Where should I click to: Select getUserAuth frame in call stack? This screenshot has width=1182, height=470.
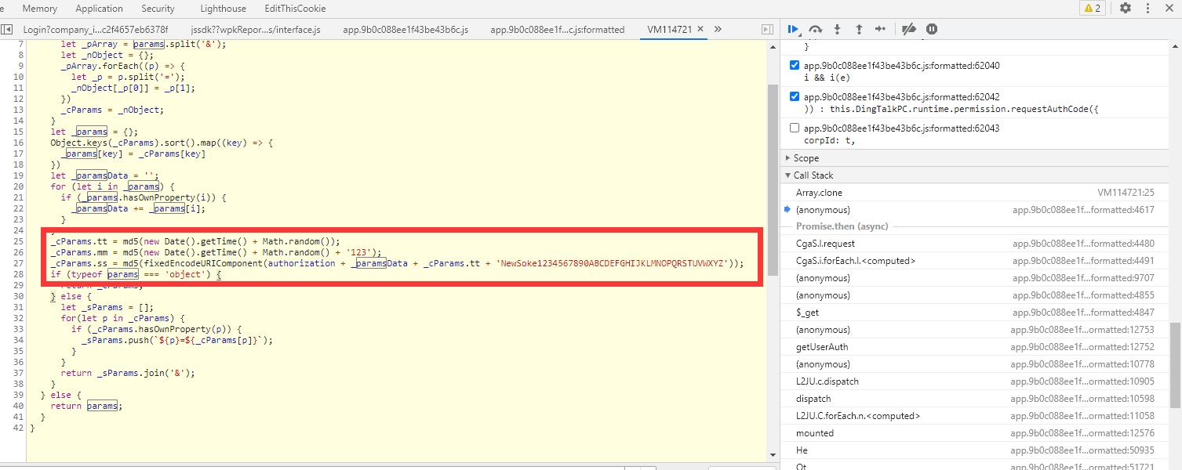pyautogui.click(x=822, y=347)
